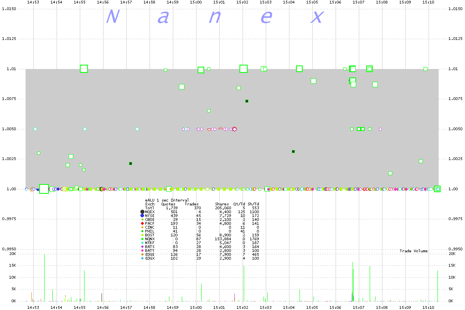Select the black square marker after 15:02
This screenshot has width=465, height=310.
coord(247,101)
